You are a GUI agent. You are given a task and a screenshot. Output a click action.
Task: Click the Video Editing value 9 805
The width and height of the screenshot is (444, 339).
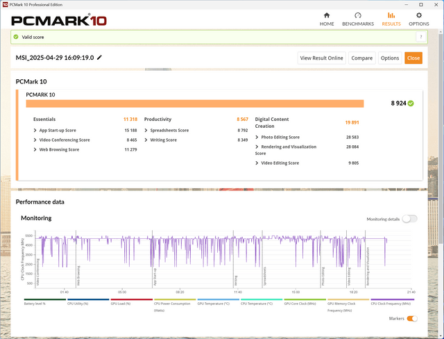point(353,163)
